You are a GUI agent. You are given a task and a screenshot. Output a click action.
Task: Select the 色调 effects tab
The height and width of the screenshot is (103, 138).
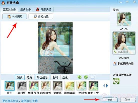pyautogui.click(x=55, y=77)
